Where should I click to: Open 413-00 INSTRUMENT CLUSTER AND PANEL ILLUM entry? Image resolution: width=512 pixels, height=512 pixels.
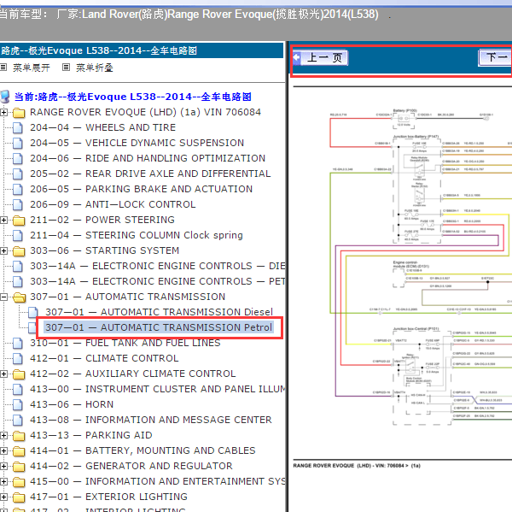pos(157,389)
